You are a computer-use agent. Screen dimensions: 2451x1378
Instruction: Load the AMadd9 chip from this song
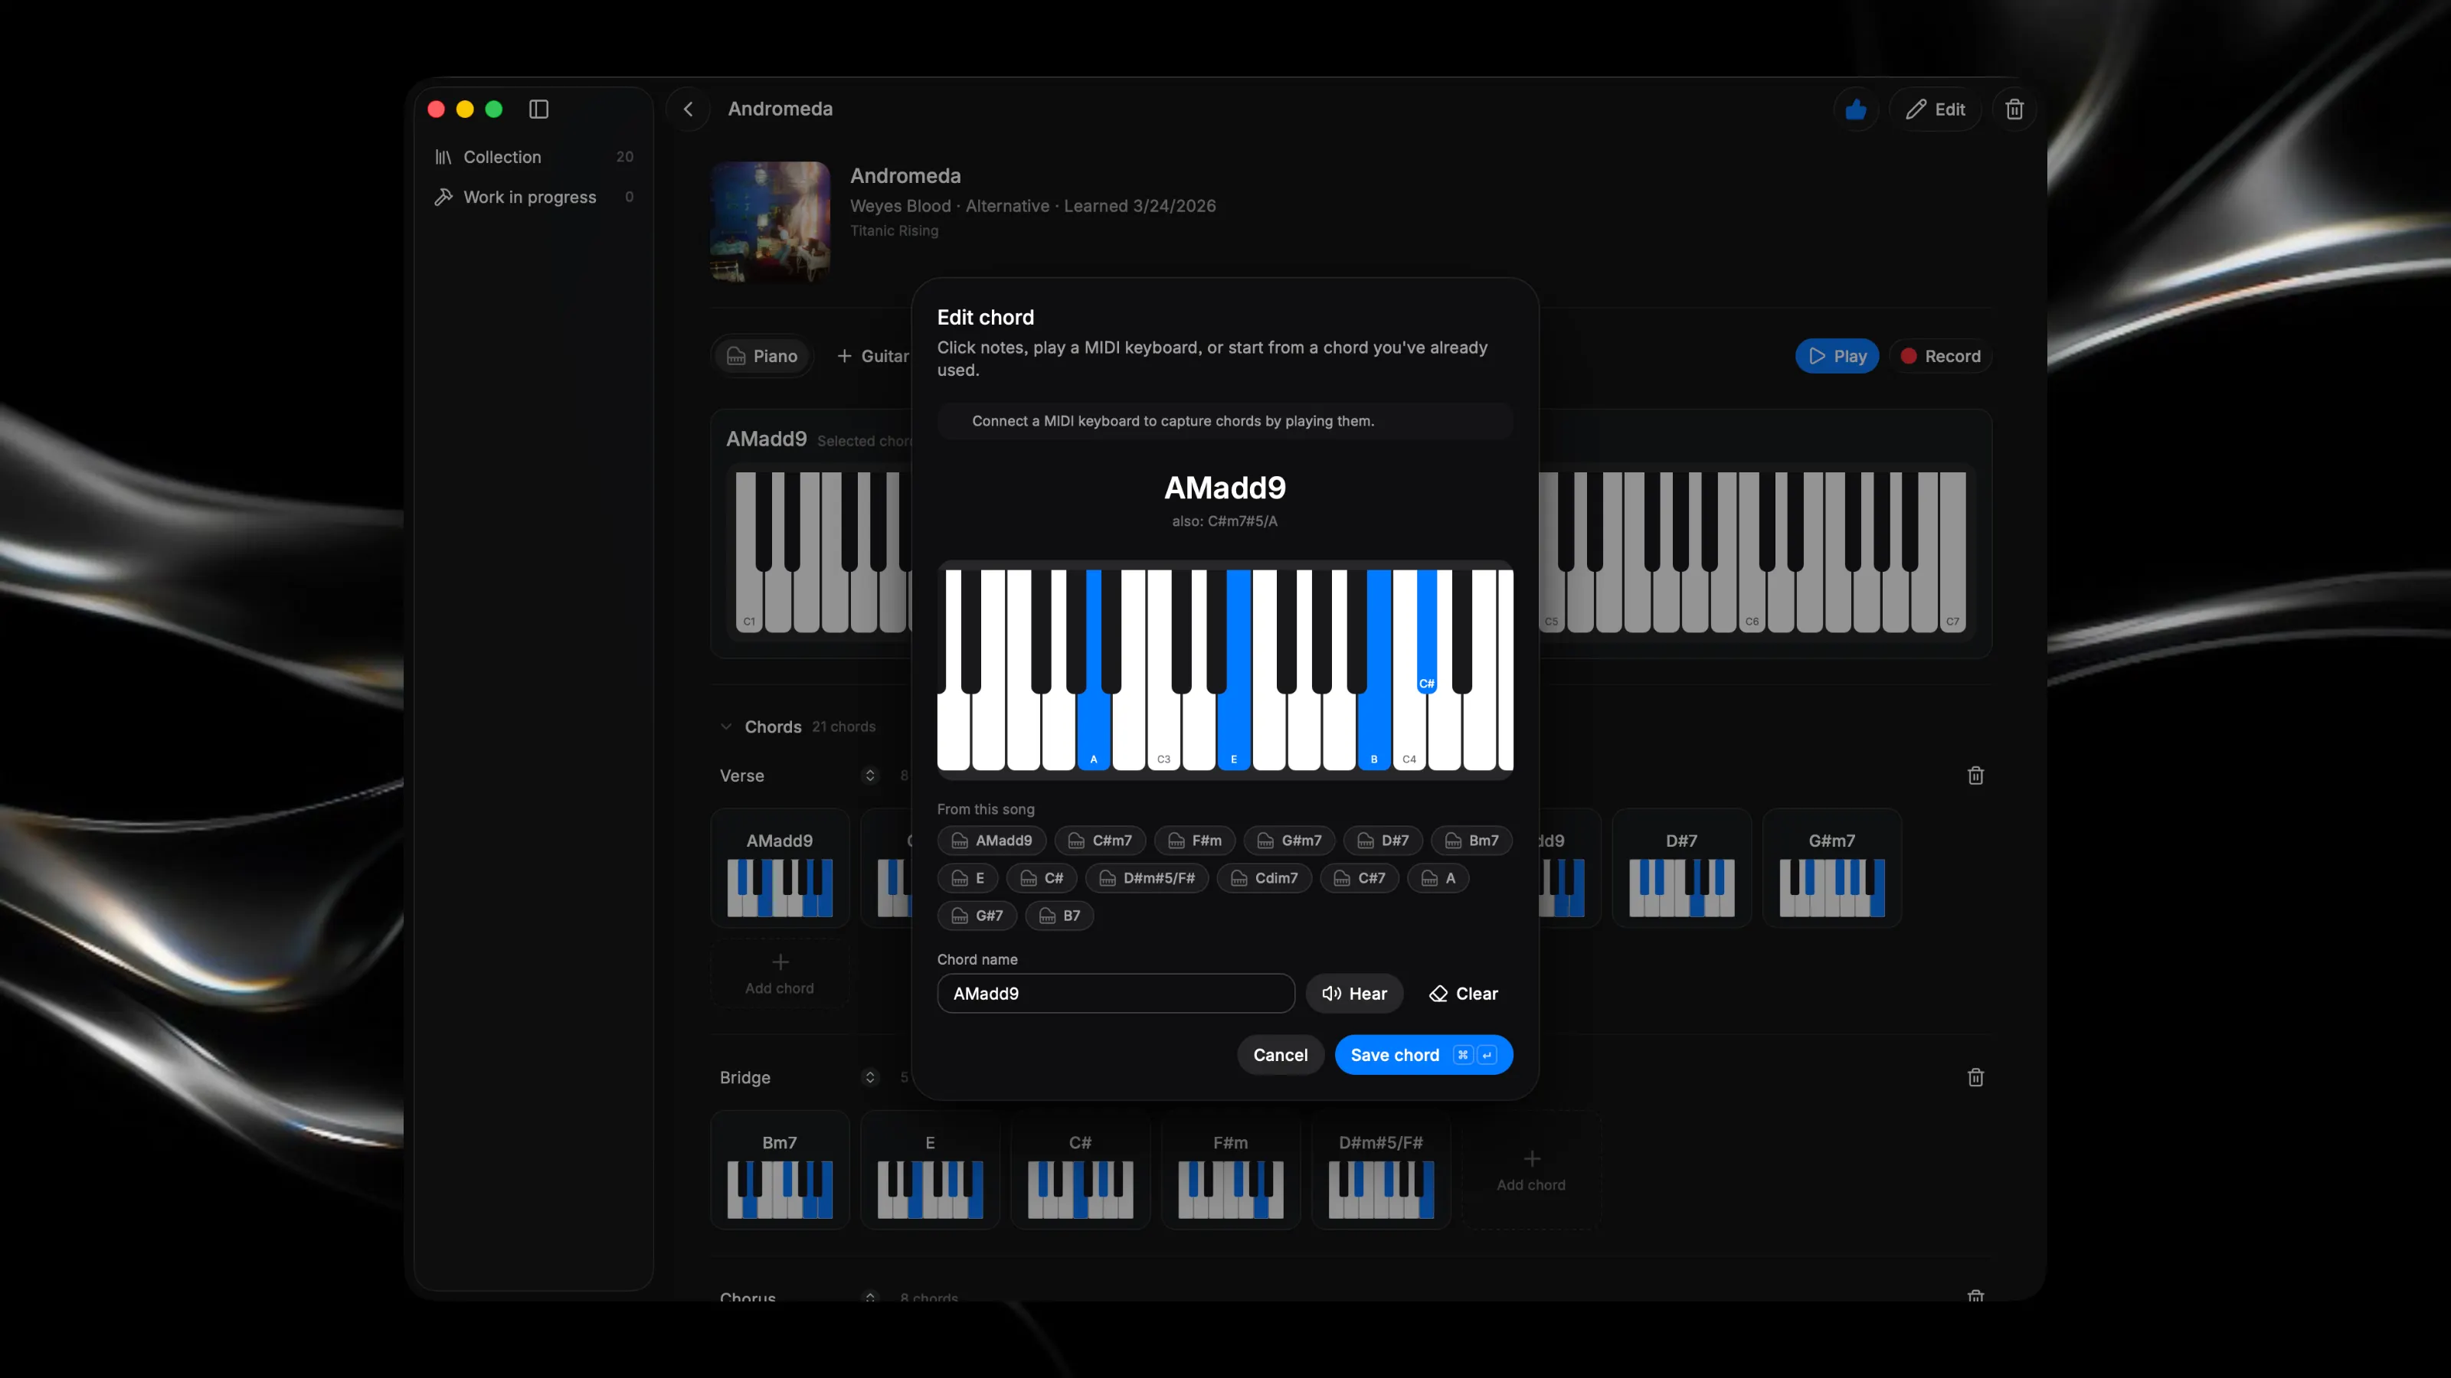pyautogui.click(x=991, y=841)
